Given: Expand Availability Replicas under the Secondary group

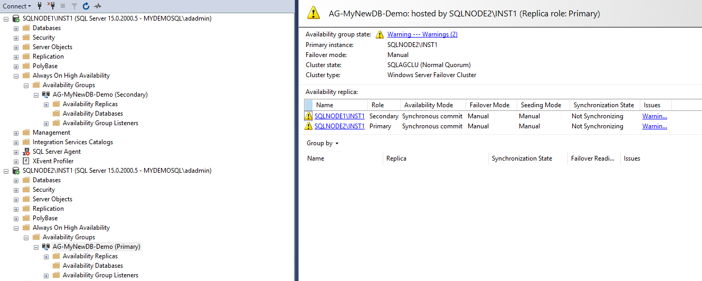Looking at the screenshot, I should 46,104.
